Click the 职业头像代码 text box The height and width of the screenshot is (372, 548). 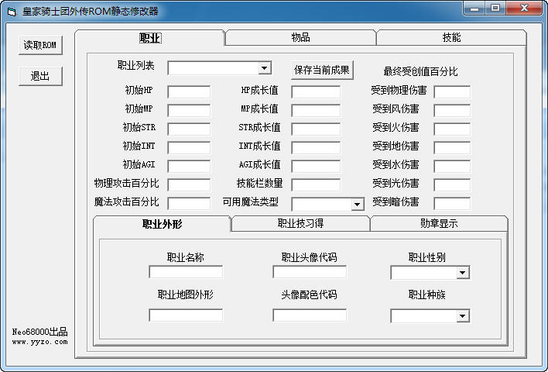click(x=310, y=271)
